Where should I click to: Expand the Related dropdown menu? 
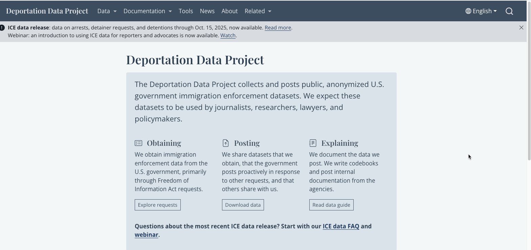(258, 11)
